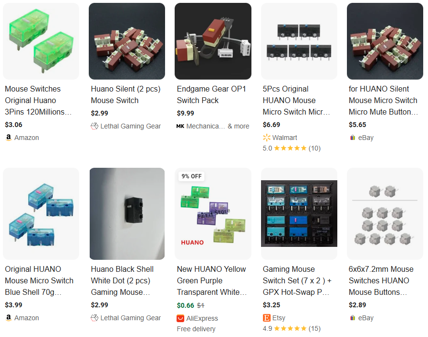Click the "& more" sellers link
Image resolution: width=428 pixels, height=337 pixels.
238,126
